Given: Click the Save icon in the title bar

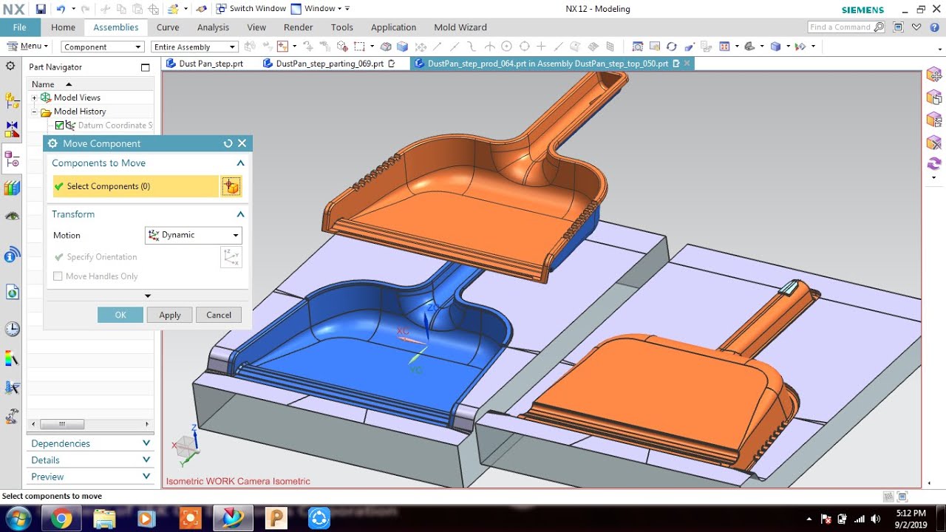Looking at the screenshot, I should 40,8.
